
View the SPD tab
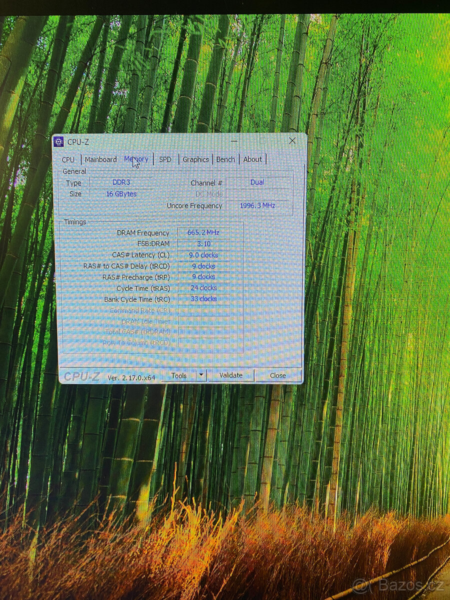tap(165, 159)
